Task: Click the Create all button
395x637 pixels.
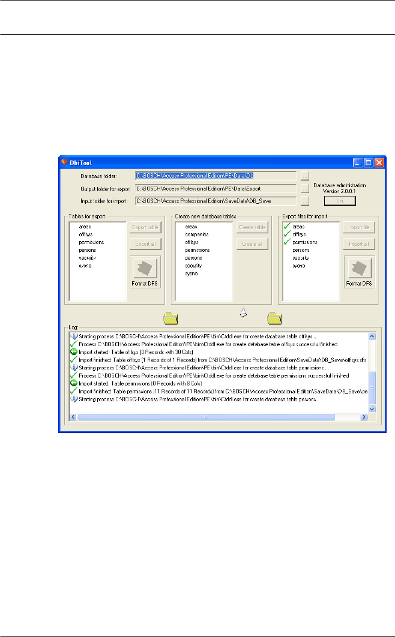Action: coord(252,244)
